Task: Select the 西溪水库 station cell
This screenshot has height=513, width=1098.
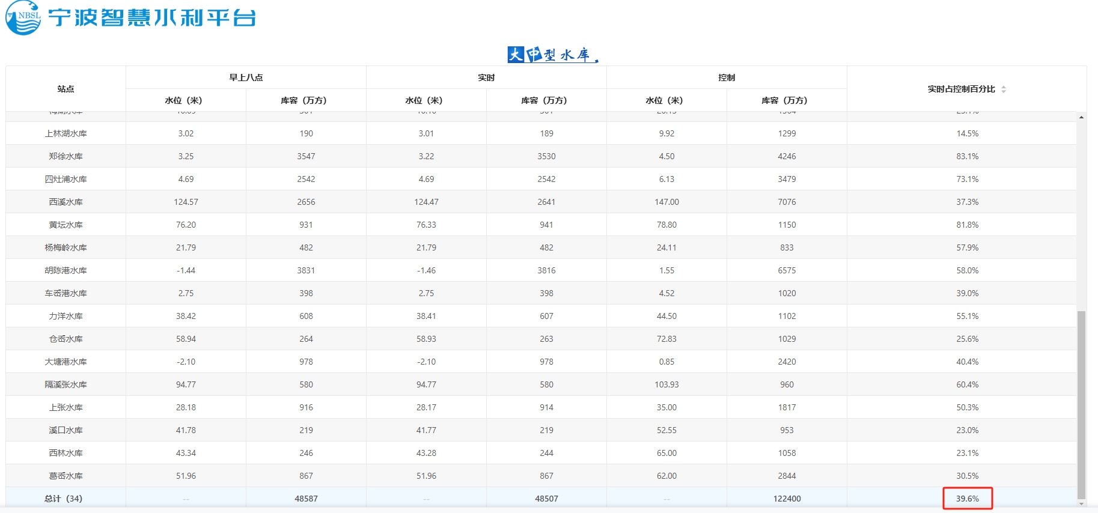Action: pos(66,202)
